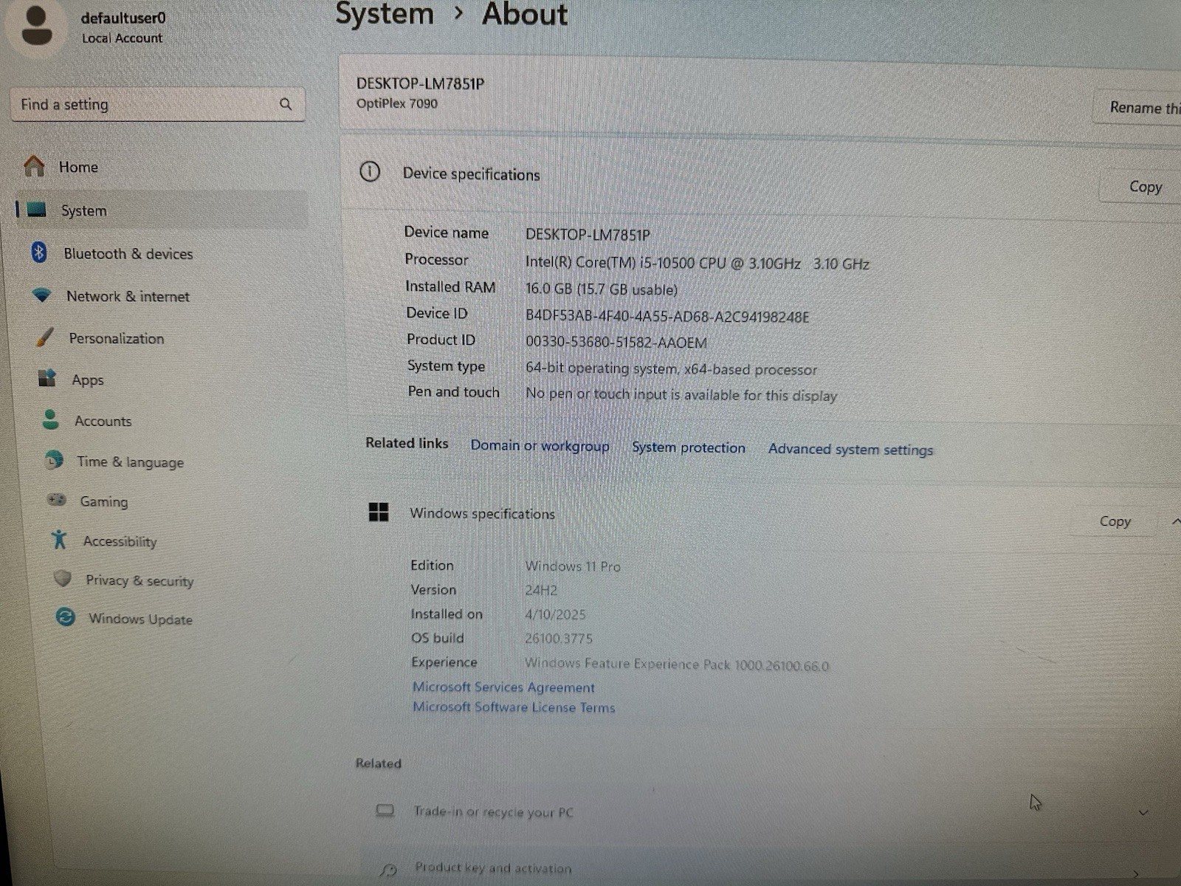Click the Network wifi icon
The image size is (1181, 886).
click(x=42, y=295)
